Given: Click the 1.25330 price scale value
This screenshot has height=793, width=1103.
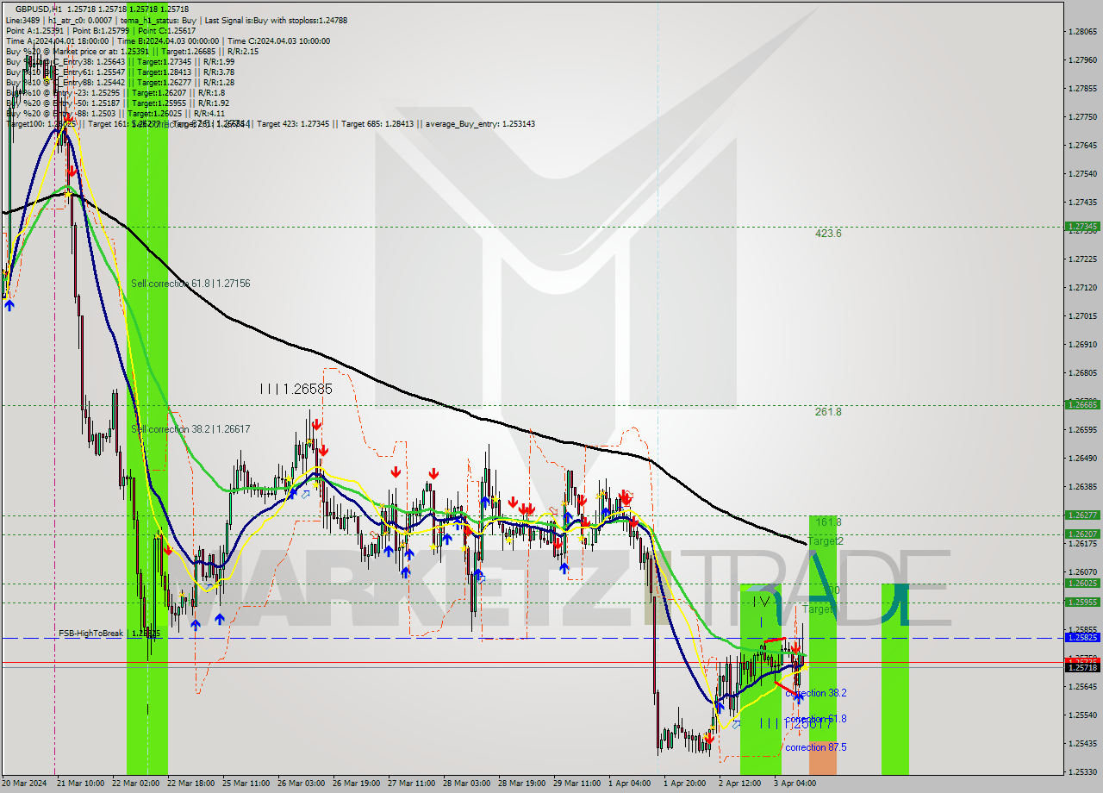Looking at the screenshot, I should [1082, 772].
